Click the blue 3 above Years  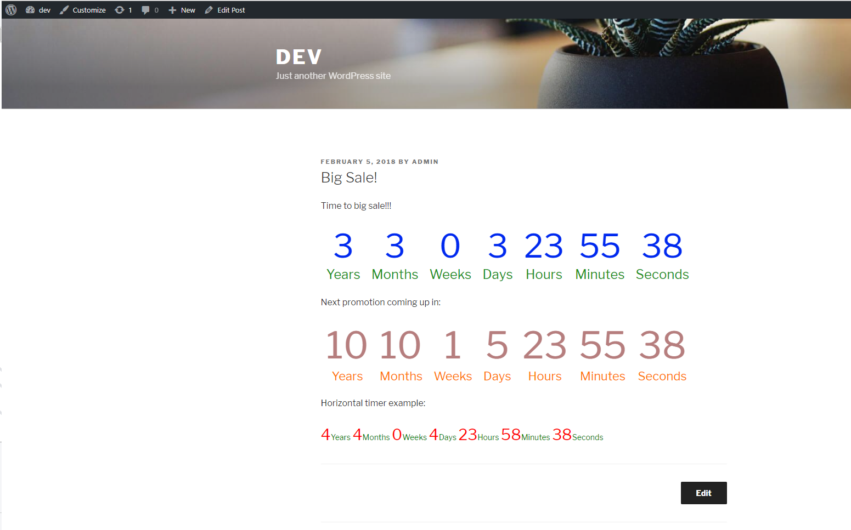(x=343, y=246)
